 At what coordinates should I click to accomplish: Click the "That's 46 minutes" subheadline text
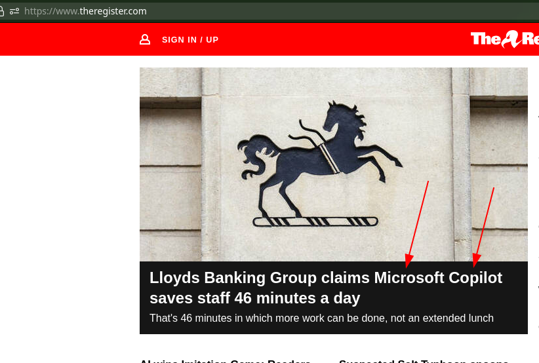(x=321, y=318)
